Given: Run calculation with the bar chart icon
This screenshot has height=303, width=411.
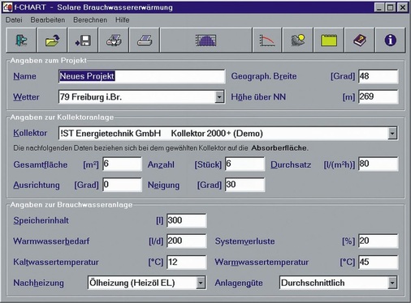Looking at the screenshot, I should [205, 41].
